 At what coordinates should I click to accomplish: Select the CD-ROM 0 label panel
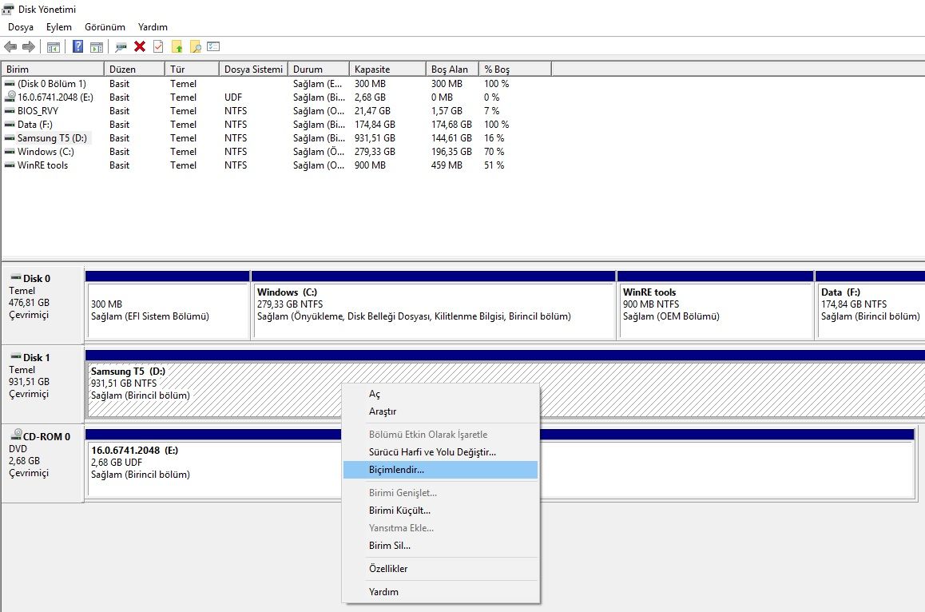point(42,463)
